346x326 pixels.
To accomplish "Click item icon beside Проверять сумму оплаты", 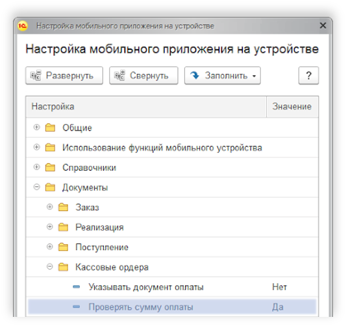I will (77, 307).
